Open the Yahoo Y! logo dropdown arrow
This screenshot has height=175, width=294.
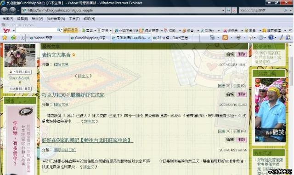point(13,31)
